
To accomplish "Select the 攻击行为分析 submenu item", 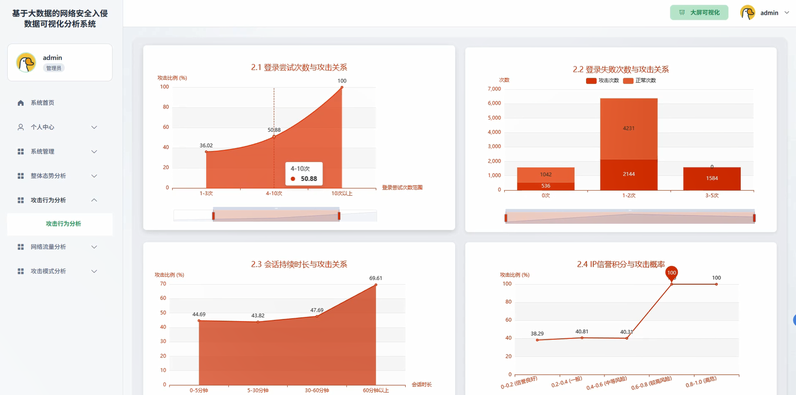I will [x=60, y=224].
